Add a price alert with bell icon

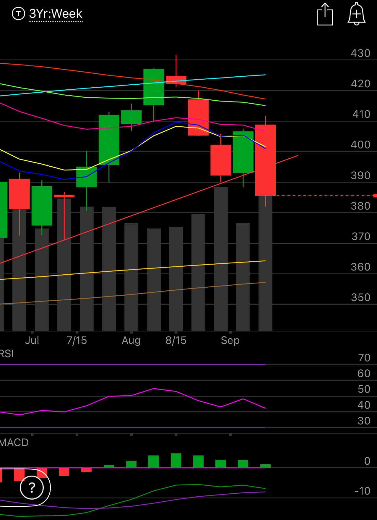point(357,14)
